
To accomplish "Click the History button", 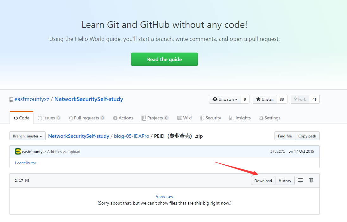I will point(285,181).
